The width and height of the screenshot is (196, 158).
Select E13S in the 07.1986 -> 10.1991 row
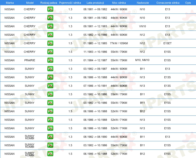click(x=167, y=86)
